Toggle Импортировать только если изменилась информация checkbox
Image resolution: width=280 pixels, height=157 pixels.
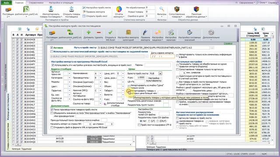coord(177,56)
